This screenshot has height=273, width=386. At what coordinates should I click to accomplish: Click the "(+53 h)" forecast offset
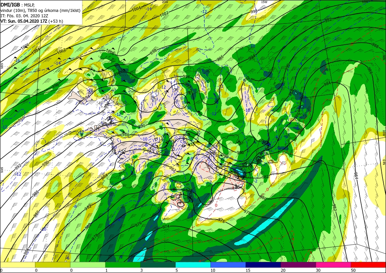56,21
